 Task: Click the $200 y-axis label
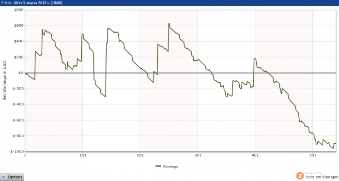click(18, 57)
